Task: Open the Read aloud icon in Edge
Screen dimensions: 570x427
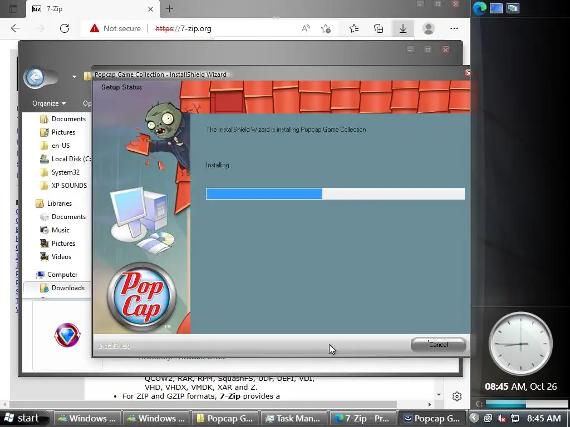Action: (306, 28)
